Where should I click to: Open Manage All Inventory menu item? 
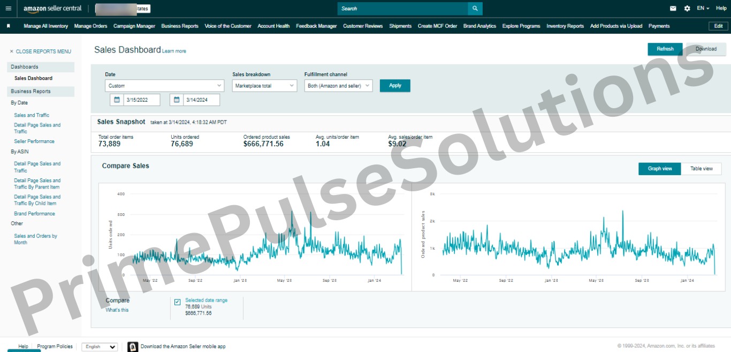click(46, 26)
